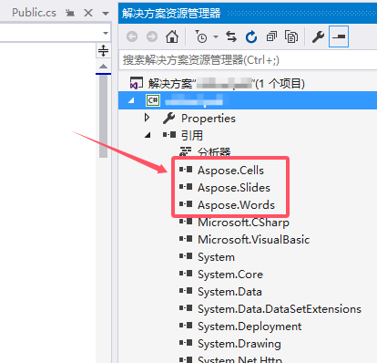This screenshot has height=363, width=377.
Task: Toggle Show All Files icon
Action: click(291, 37)
